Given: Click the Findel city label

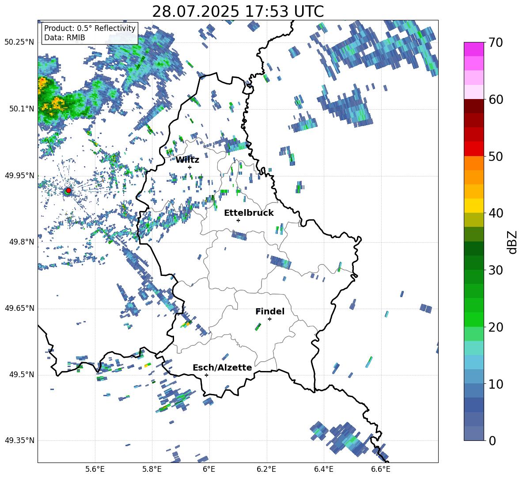Looking at the screenshot, I should [270, 312].
